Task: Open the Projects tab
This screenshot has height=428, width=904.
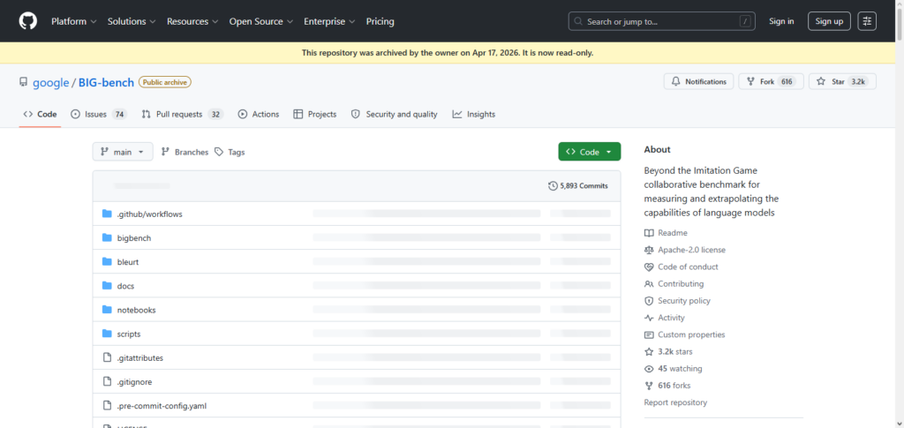Action: (315, 114)
